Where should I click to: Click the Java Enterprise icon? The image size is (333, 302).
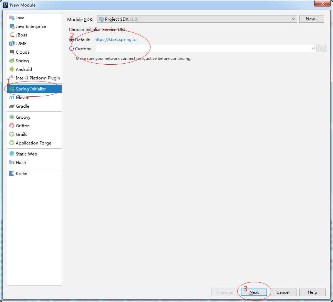click(12, 26)
